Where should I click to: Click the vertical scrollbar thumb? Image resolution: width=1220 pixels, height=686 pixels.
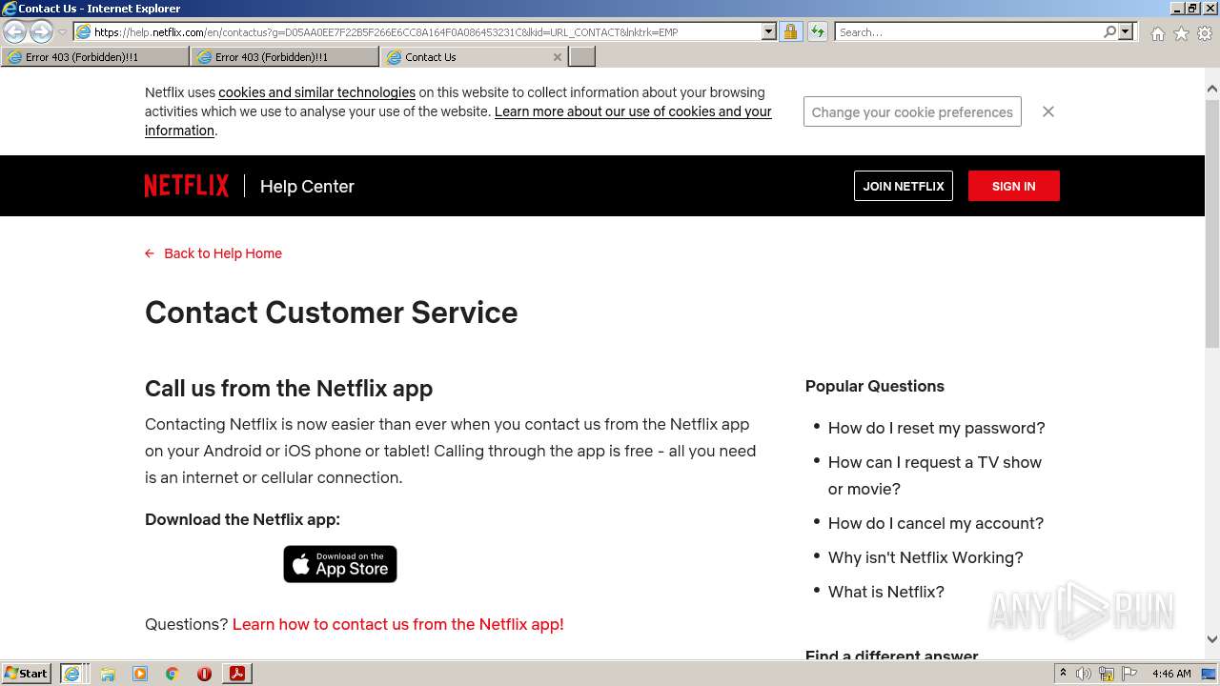click(1212, 223)
